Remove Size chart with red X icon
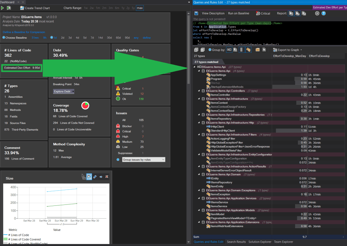This screenshot has height=246, width=347. point(106,177)
